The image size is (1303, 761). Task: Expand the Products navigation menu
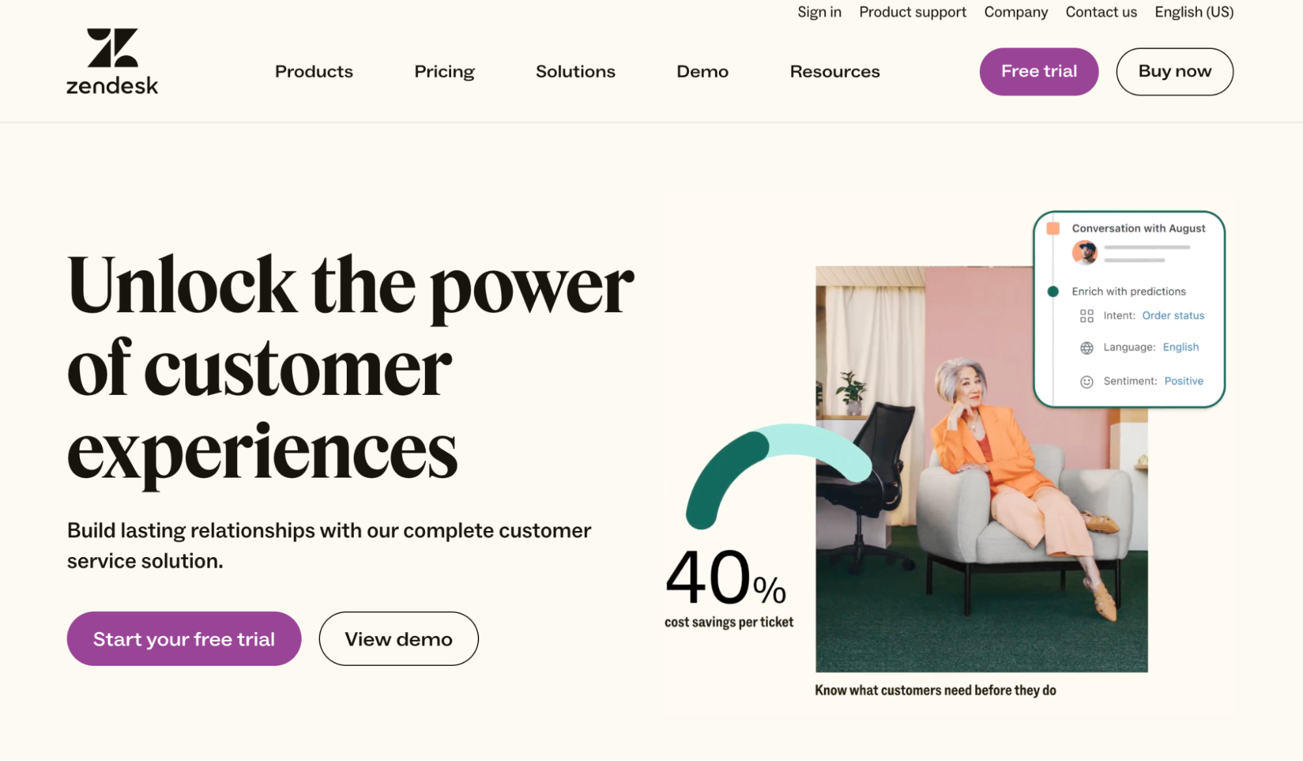click(314, 70)
